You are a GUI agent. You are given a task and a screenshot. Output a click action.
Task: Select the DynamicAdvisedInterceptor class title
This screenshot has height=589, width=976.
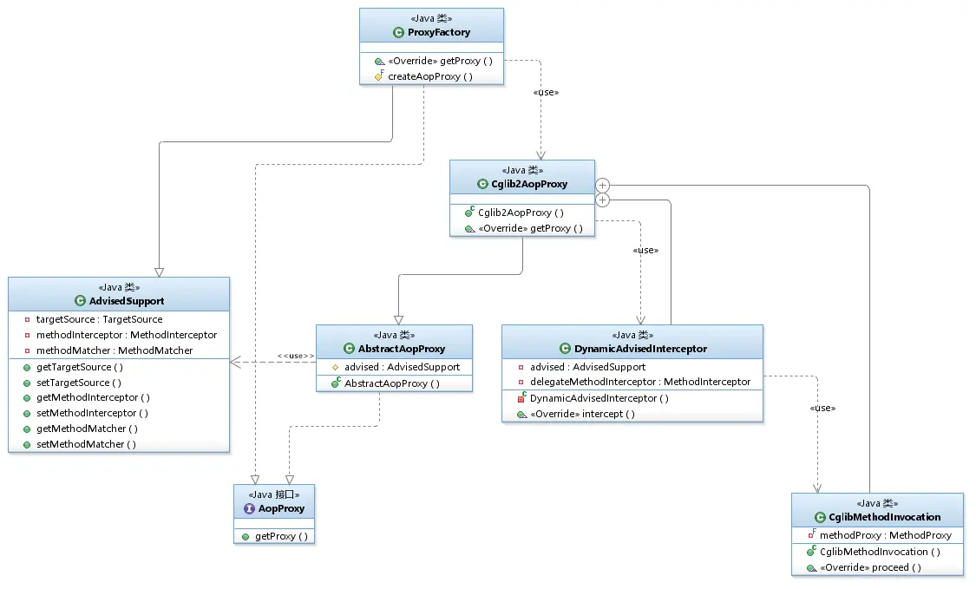tap(640, 349)
